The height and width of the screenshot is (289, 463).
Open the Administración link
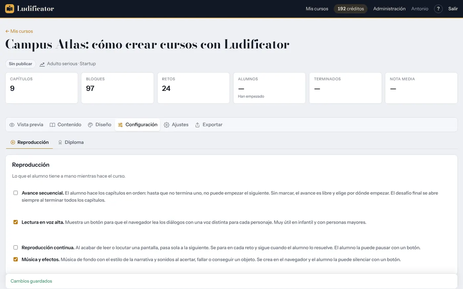389,9
